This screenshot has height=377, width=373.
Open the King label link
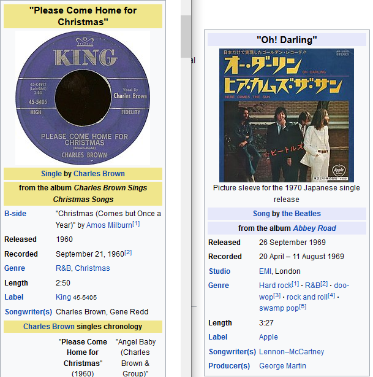tap(63, 297)
